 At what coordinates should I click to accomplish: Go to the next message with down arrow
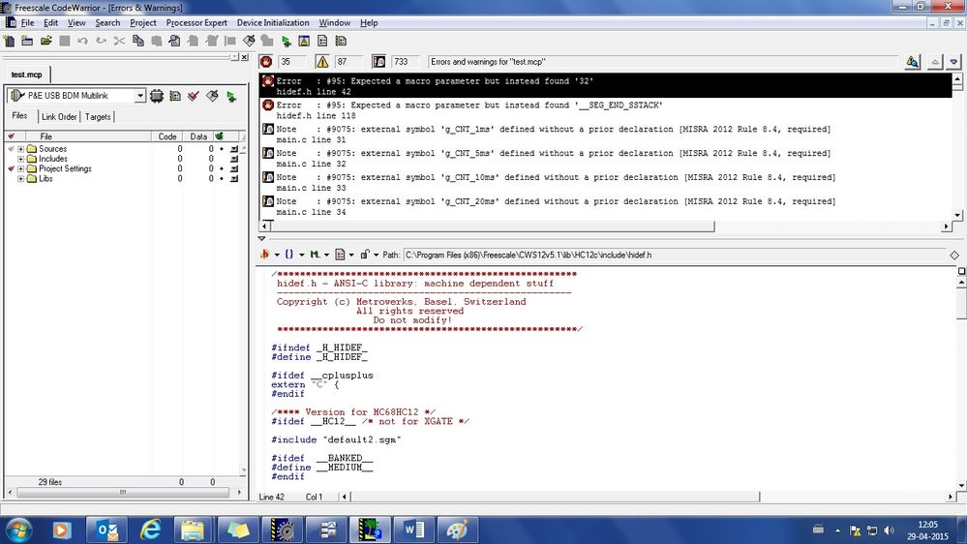pos(953,62)
